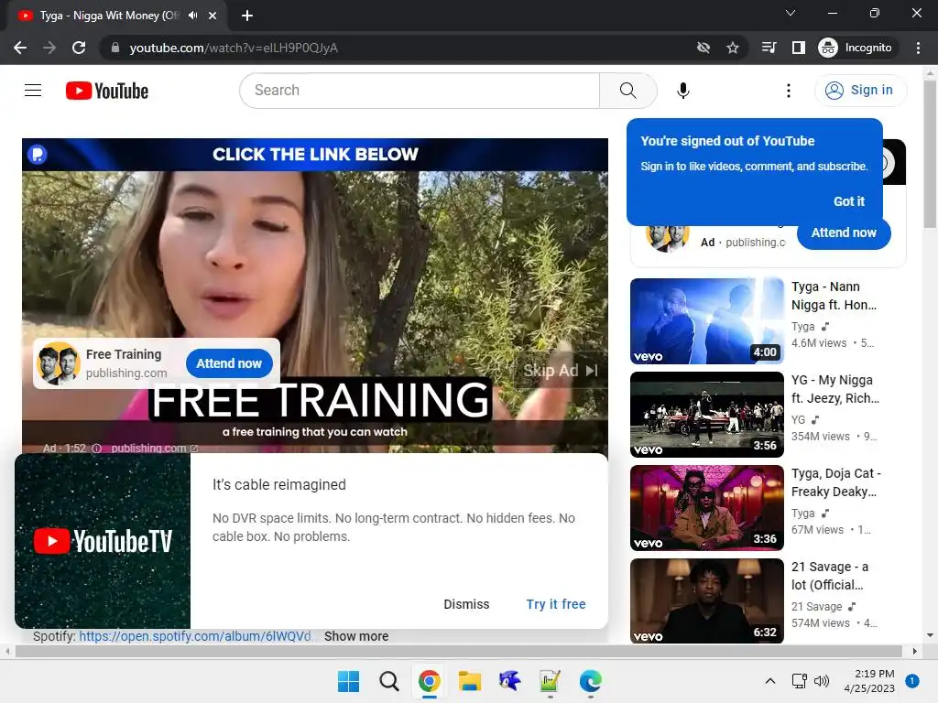The height and width of the screenshot is (703, 938).
Task: Click the Free Training ad title
Action: [124, 354]
